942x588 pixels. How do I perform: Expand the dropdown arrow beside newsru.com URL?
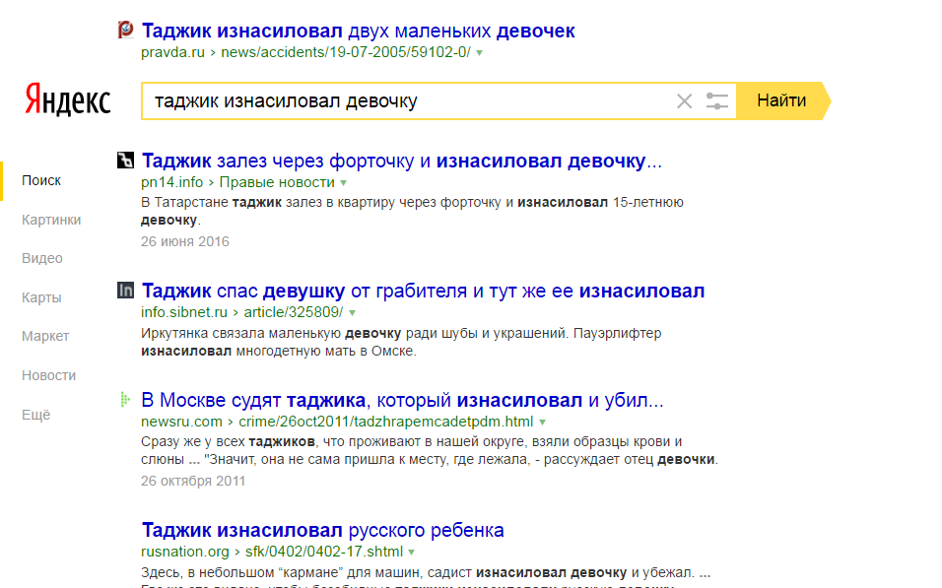click(542, 423)
